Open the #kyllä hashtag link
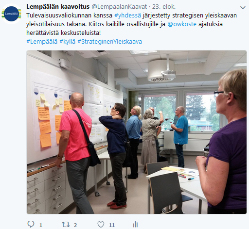 (68, 42)
